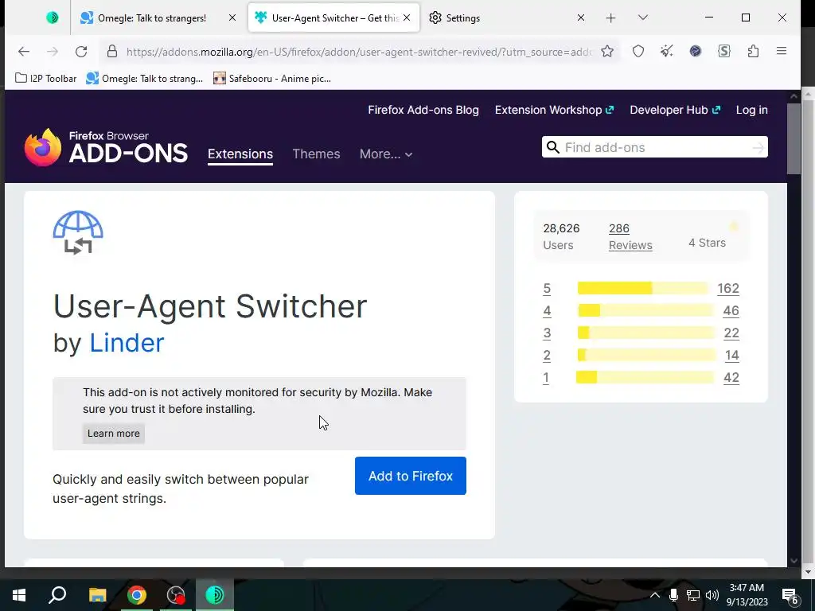Open a new tab with the plus button
Viewport: 815px width, 611px height.
pyautogui.click(x=610, y=18)
